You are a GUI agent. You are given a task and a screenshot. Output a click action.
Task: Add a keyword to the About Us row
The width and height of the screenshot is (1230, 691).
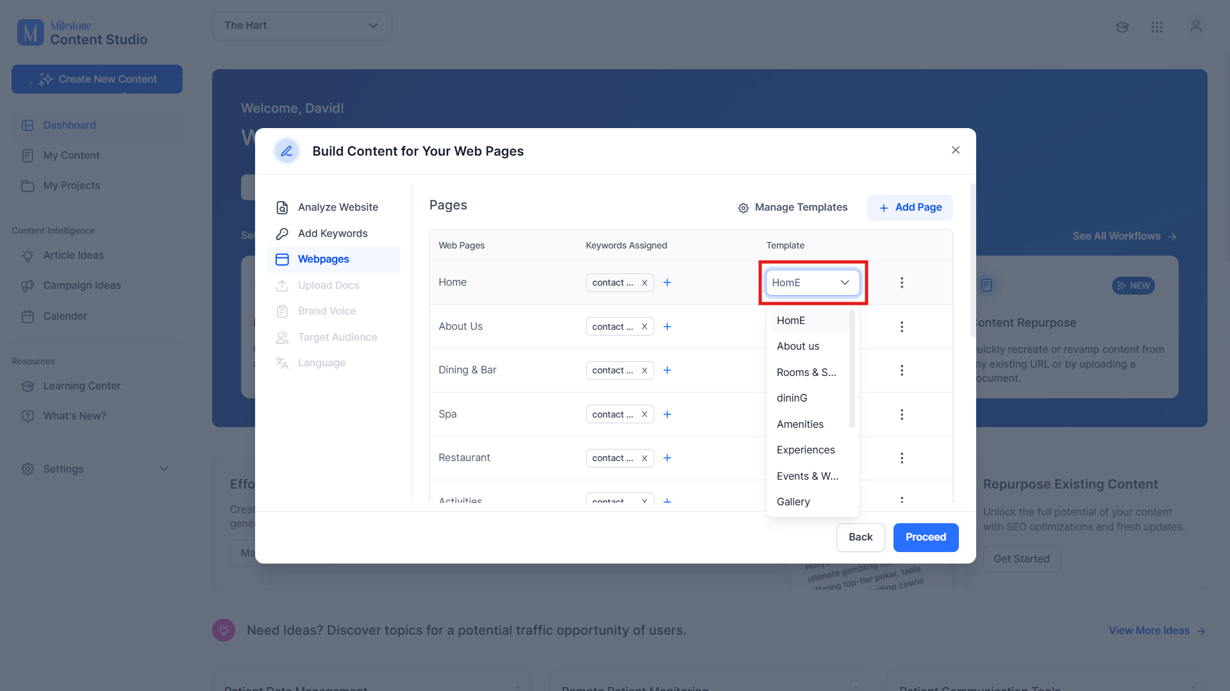(667, 327)
